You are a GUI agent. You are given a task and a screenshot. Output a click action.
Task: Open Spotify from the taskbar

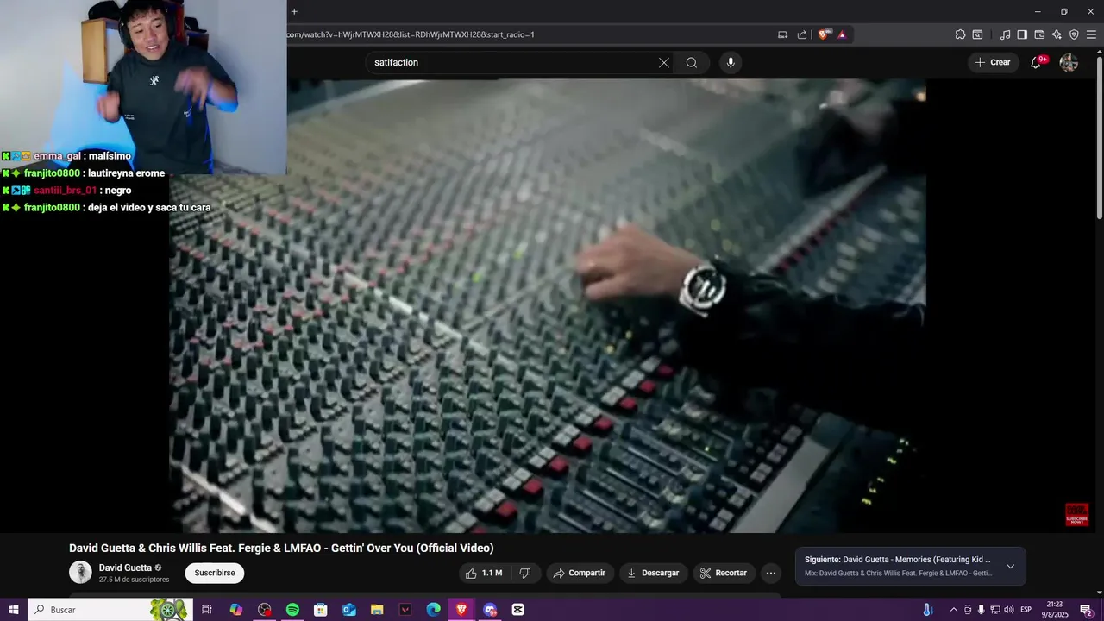tap(292, 609)
